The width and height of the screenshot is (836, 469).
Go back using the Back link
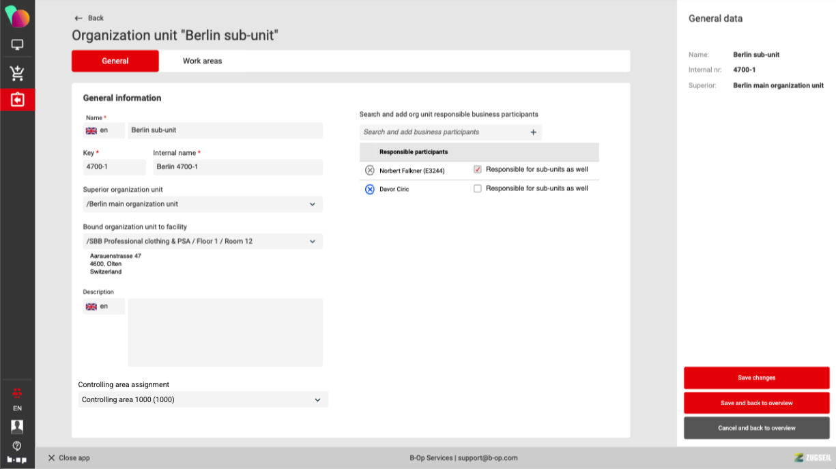(x=89, y=18)
